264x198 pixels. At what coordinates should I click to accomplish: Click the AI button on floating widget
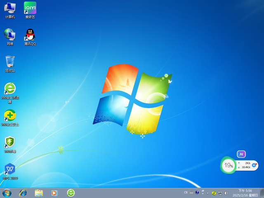[x=241, y=154]
